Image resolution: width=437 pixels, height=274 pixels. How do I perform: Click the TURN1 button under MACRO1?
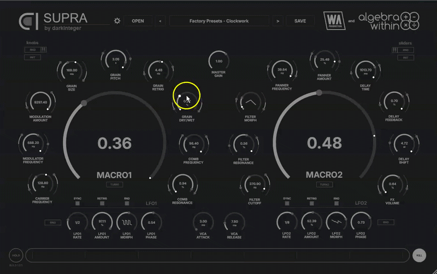point(115,184)
